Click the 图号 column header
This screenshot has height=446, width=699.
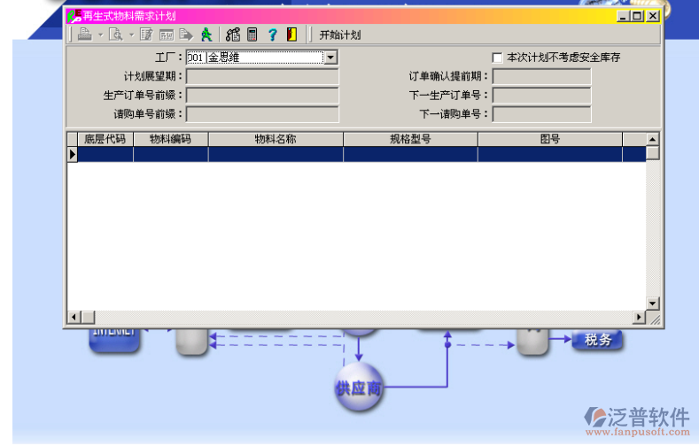pos(550,139)
